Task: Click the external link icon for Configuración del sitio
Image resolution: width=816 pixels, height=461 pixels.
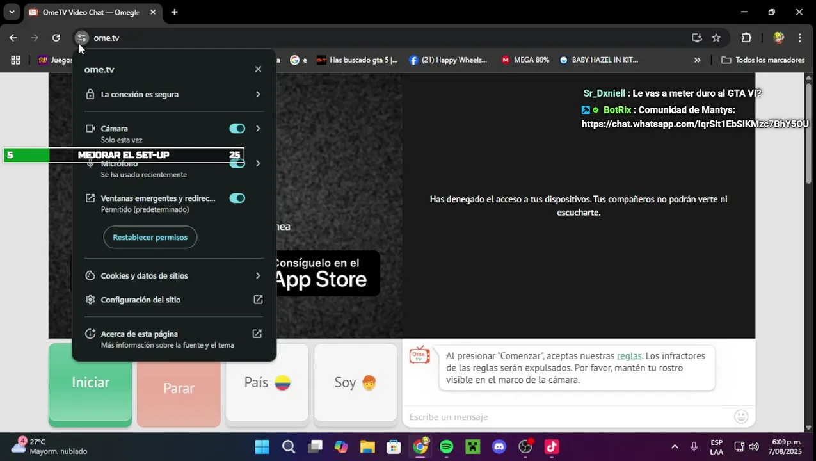Action: point(258,300)
